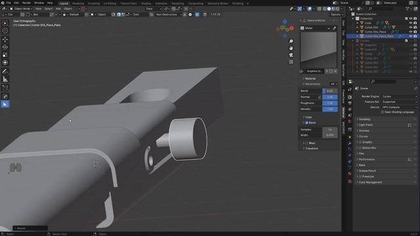Expand the Color section in MaterialWorks

click(x=308, y=117)
